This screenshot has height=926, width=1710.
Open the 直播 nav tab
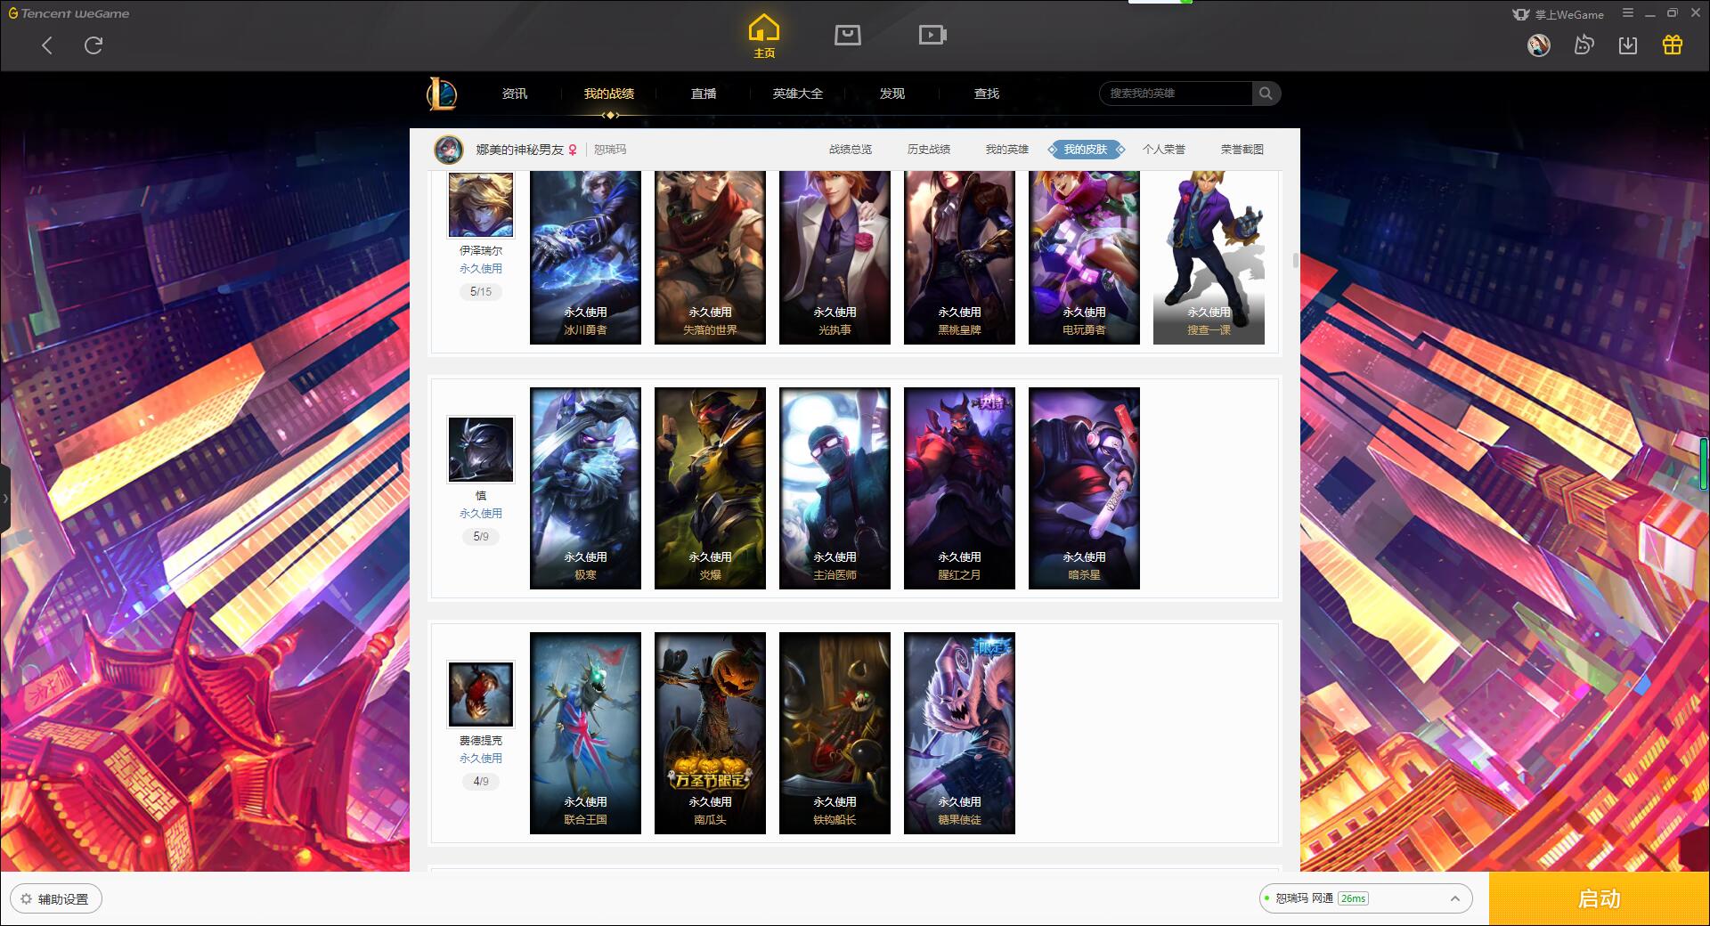pyautogui.click(x=704, y=93)
